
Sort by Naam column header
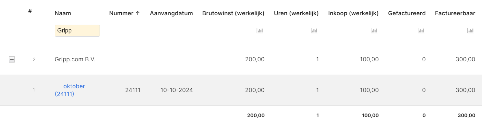(63, 13)
